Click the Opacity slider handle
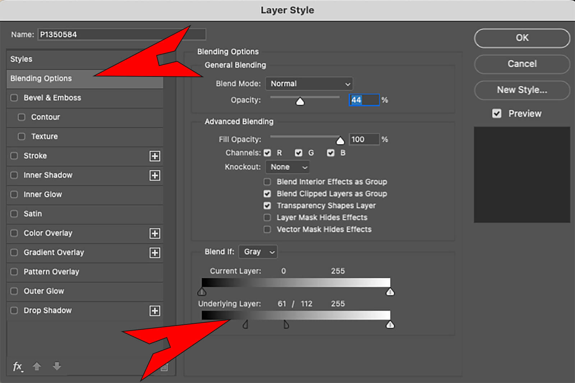The width and height of the screenshot is (575, 383). [x=300, y=102]
